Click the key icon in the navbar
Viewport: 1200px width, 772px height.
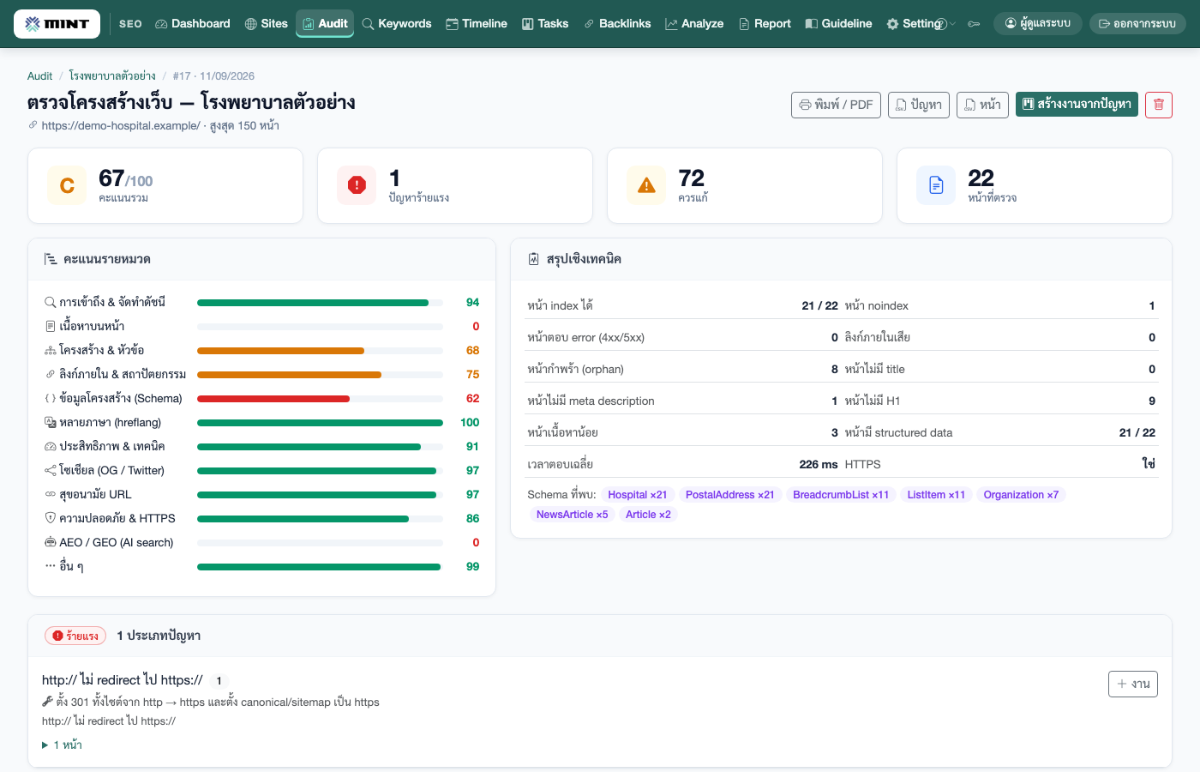974,24
